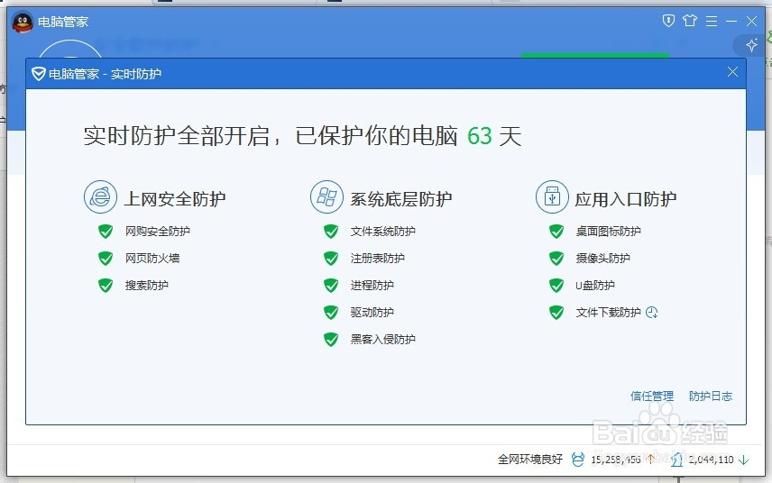Click the green 63 days count
This screenshot has height=483, width=772.
480,136
